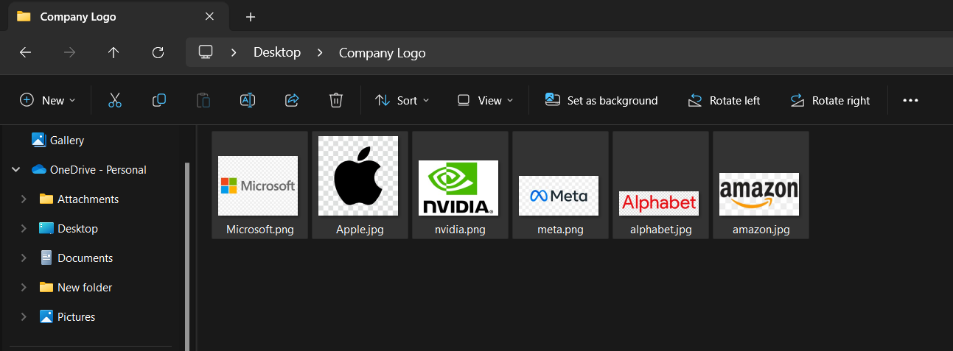Click the navigation pane scrollbar
This screenshot has height=351, width=953.
point(186,256)
